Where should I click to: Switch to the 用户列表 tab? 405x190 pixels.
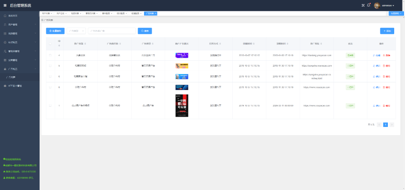click(46, 14)
